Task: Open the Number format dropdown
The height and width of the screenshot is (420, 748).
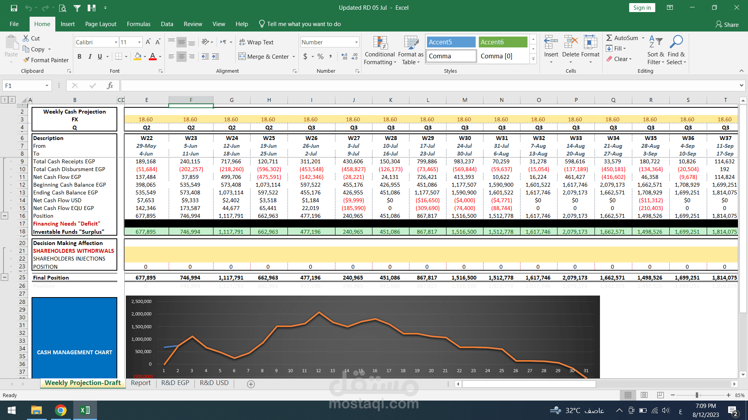Action: [x=356, y=42]
